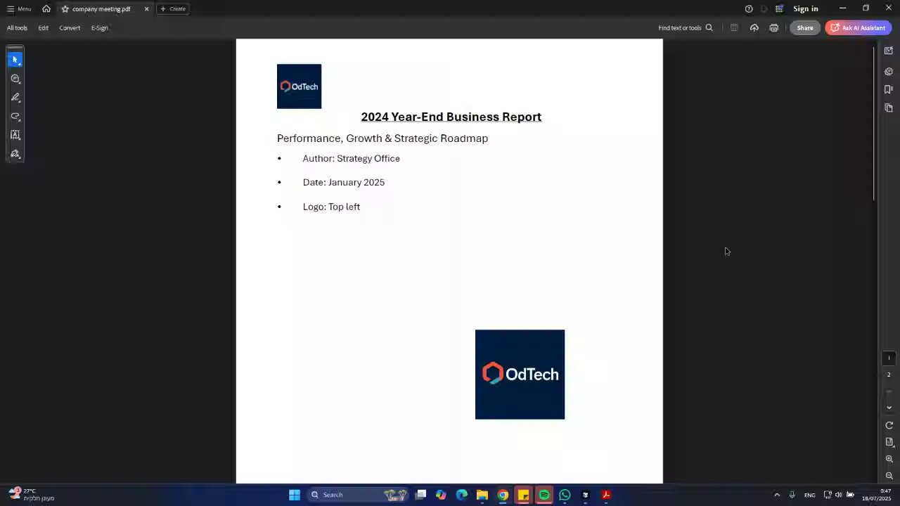The height and width of the screenshot is (506, 900).
Task: Click the taskbar Search box
Action: (x=359, y=495)
